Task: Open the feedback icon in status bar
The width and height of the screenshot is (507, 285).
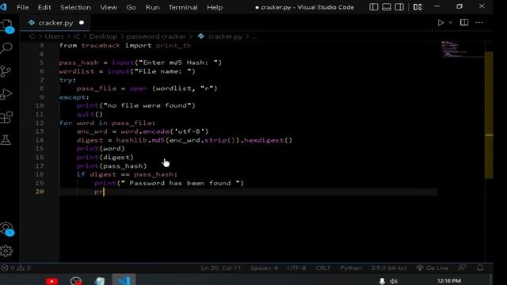Action: point(463,268)
